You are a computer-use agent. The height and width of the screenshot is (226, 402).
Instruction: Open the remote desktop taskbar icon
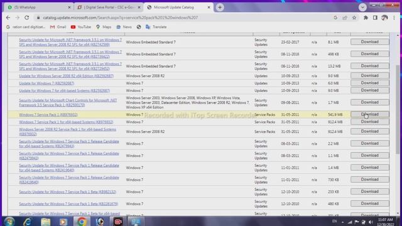(x=136, y=222)
